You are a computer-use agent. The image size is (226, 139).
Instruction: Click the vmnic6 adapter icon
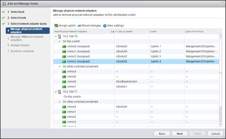pyautogui.click(x=64, y=82)
